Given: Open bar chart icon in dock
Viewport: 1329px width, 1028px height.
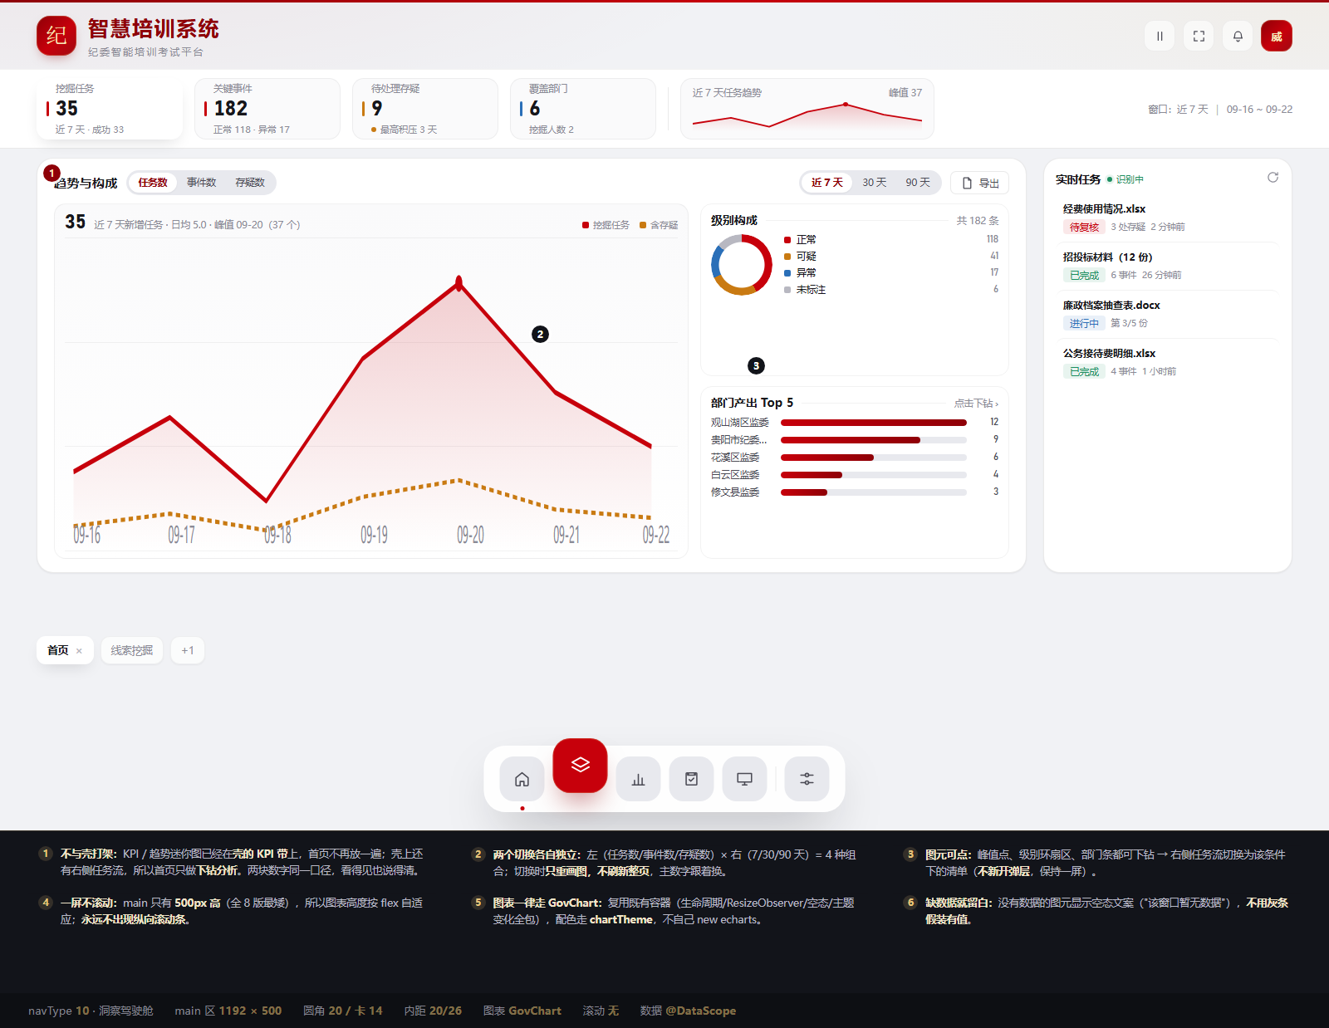Looking at the screenshot, I should click(x=638, y=779).
